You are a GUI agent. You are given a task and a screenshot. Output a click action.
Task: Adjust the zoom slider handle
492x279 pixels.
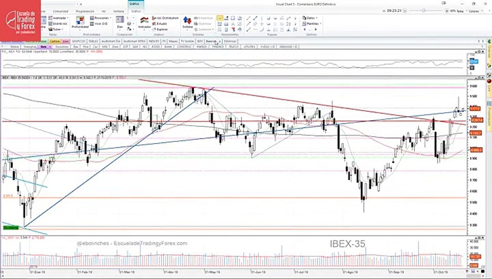click(423, 11)
